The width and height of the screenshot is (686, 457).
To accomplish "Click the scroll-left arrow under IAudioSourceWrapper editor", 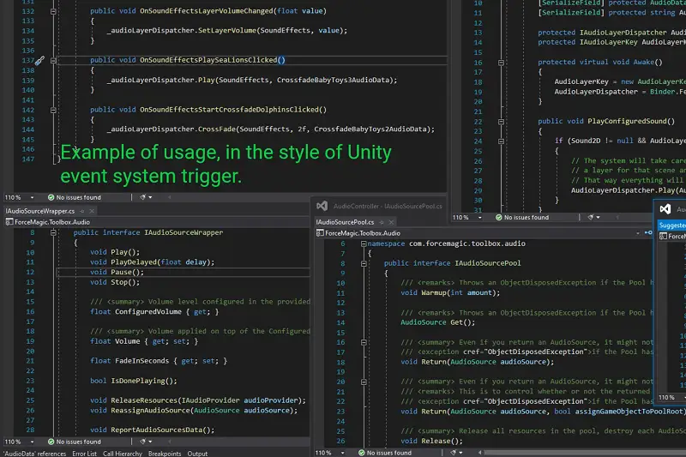I will [x=170, y=442].
